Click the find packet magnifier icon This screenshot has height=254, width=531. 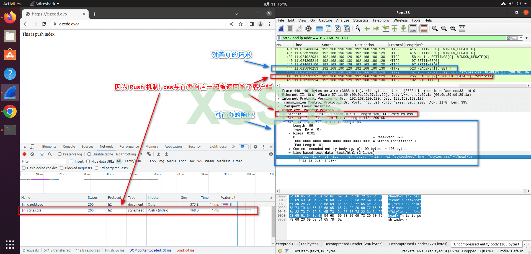click(358, 28)
